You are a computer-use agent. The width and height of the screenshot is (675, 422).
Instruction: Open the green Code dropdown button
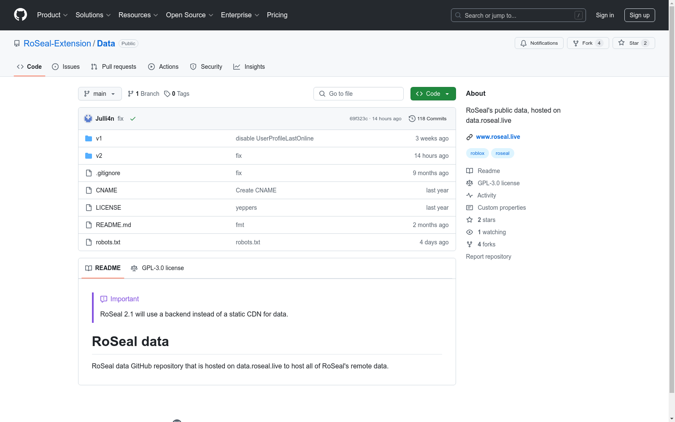click(433, 94)
